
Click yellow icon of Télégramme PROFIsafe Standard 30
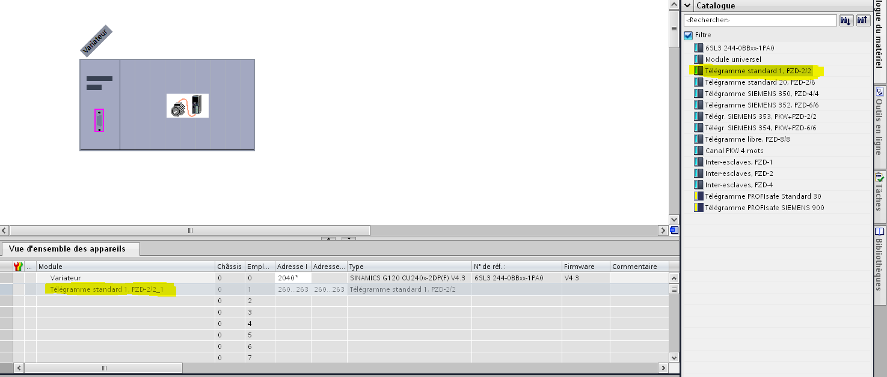[698, 196]
